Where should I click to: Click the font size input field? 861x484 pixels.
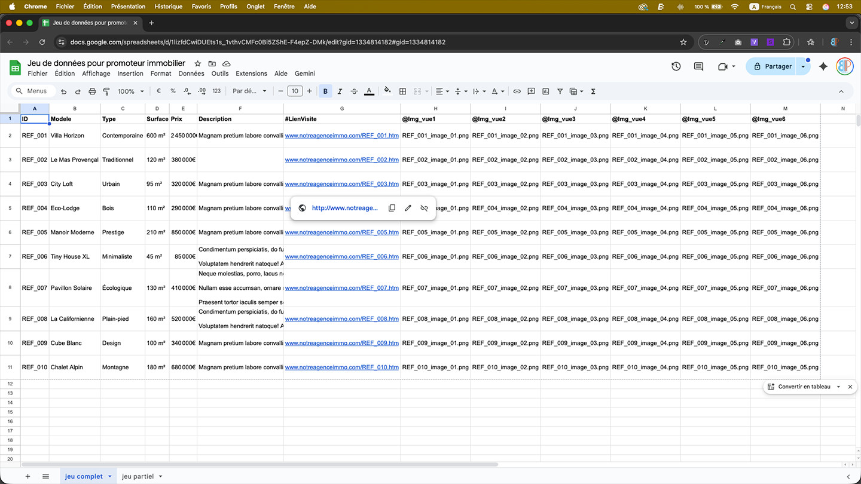295,91
